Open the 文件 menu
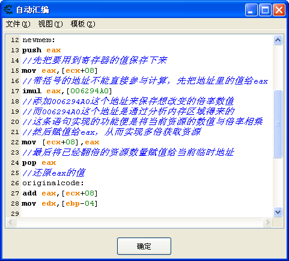Screen dimensions: 289x261 pyautogui.click(x=18, y=24)
